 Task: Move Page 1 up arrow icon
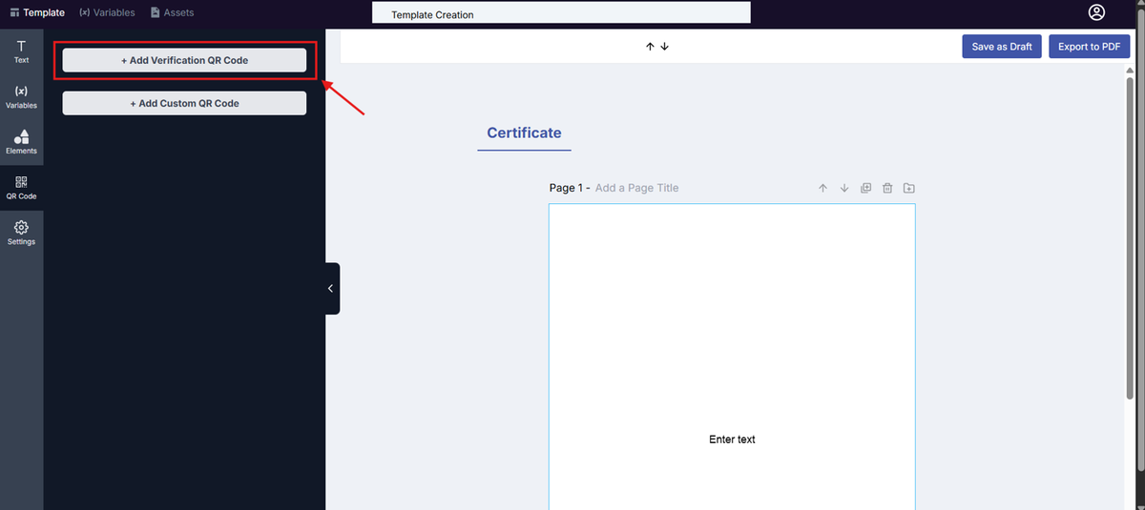click(822, 188)
